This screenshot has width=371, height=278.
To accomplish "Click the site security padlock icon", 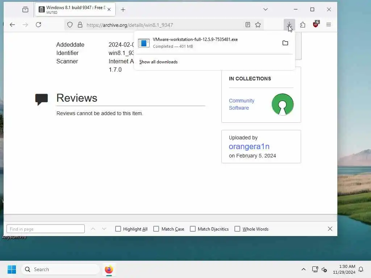I will [80, 25].
